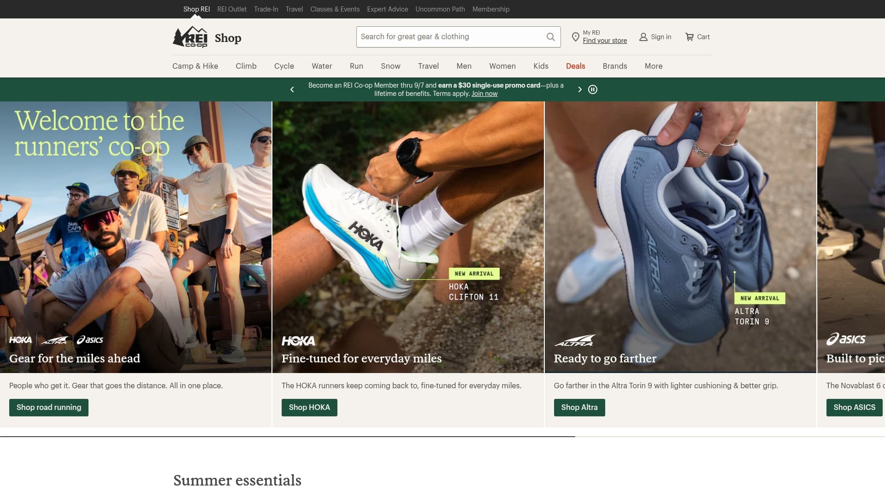Click Fine-tuned for everyday miles heading
The width and height of the screenshot is (885, 498).
(361, 358)
